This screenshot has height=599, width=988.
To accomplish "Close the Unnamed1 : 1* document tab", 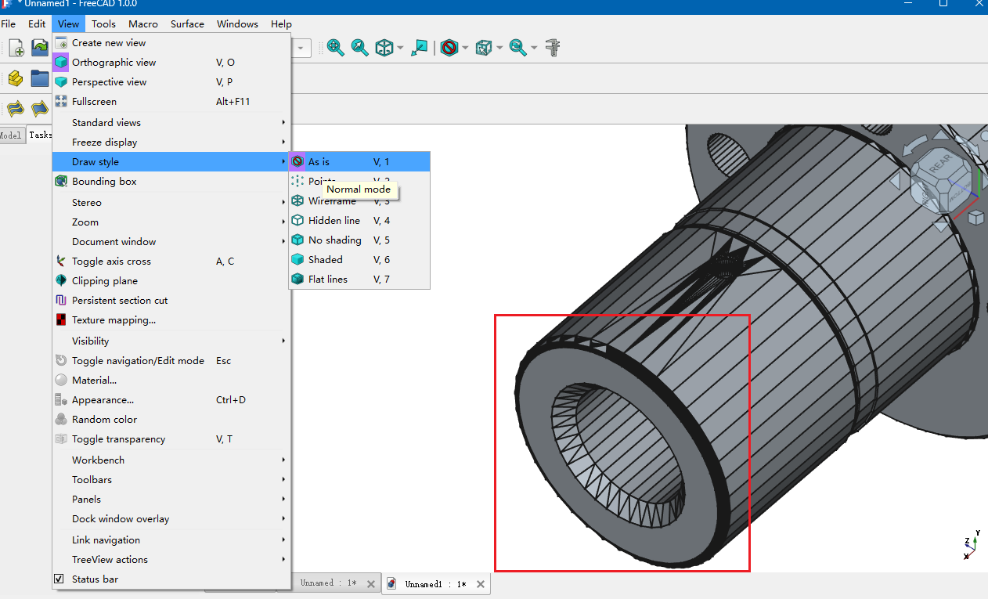I will point(481,584).
